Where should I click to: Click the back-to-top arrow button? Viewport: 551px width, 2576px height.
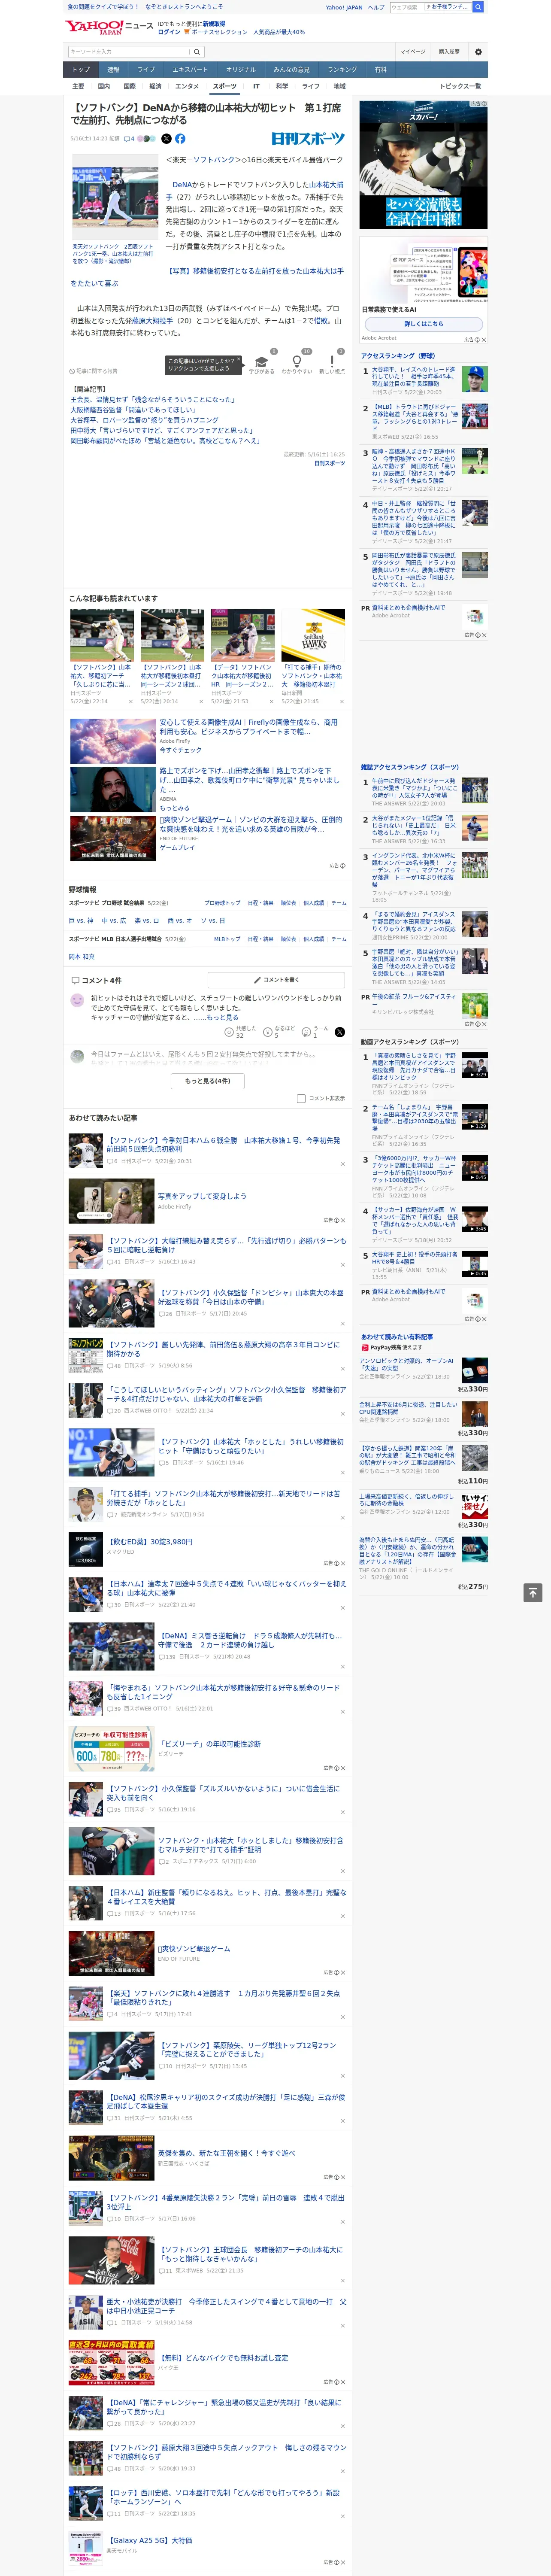[x=533, y=1593]
